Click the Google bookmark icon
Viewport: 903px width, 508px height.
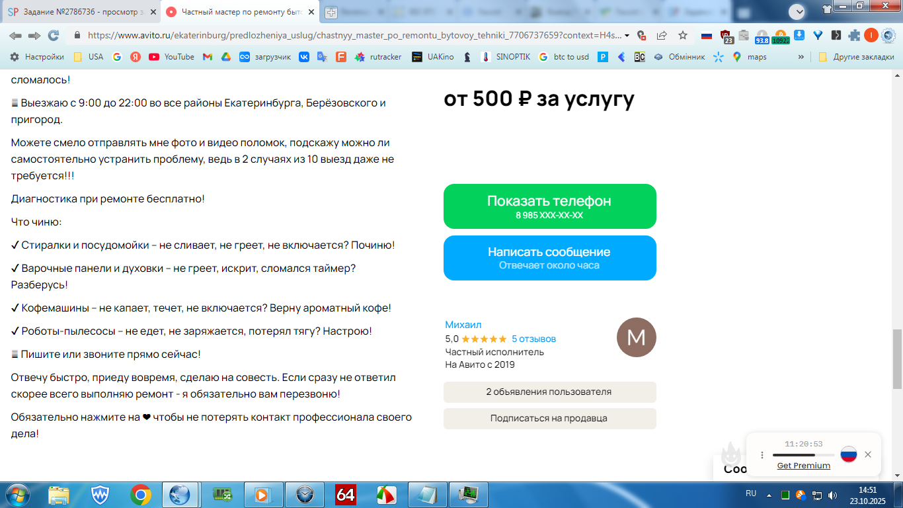117,57
